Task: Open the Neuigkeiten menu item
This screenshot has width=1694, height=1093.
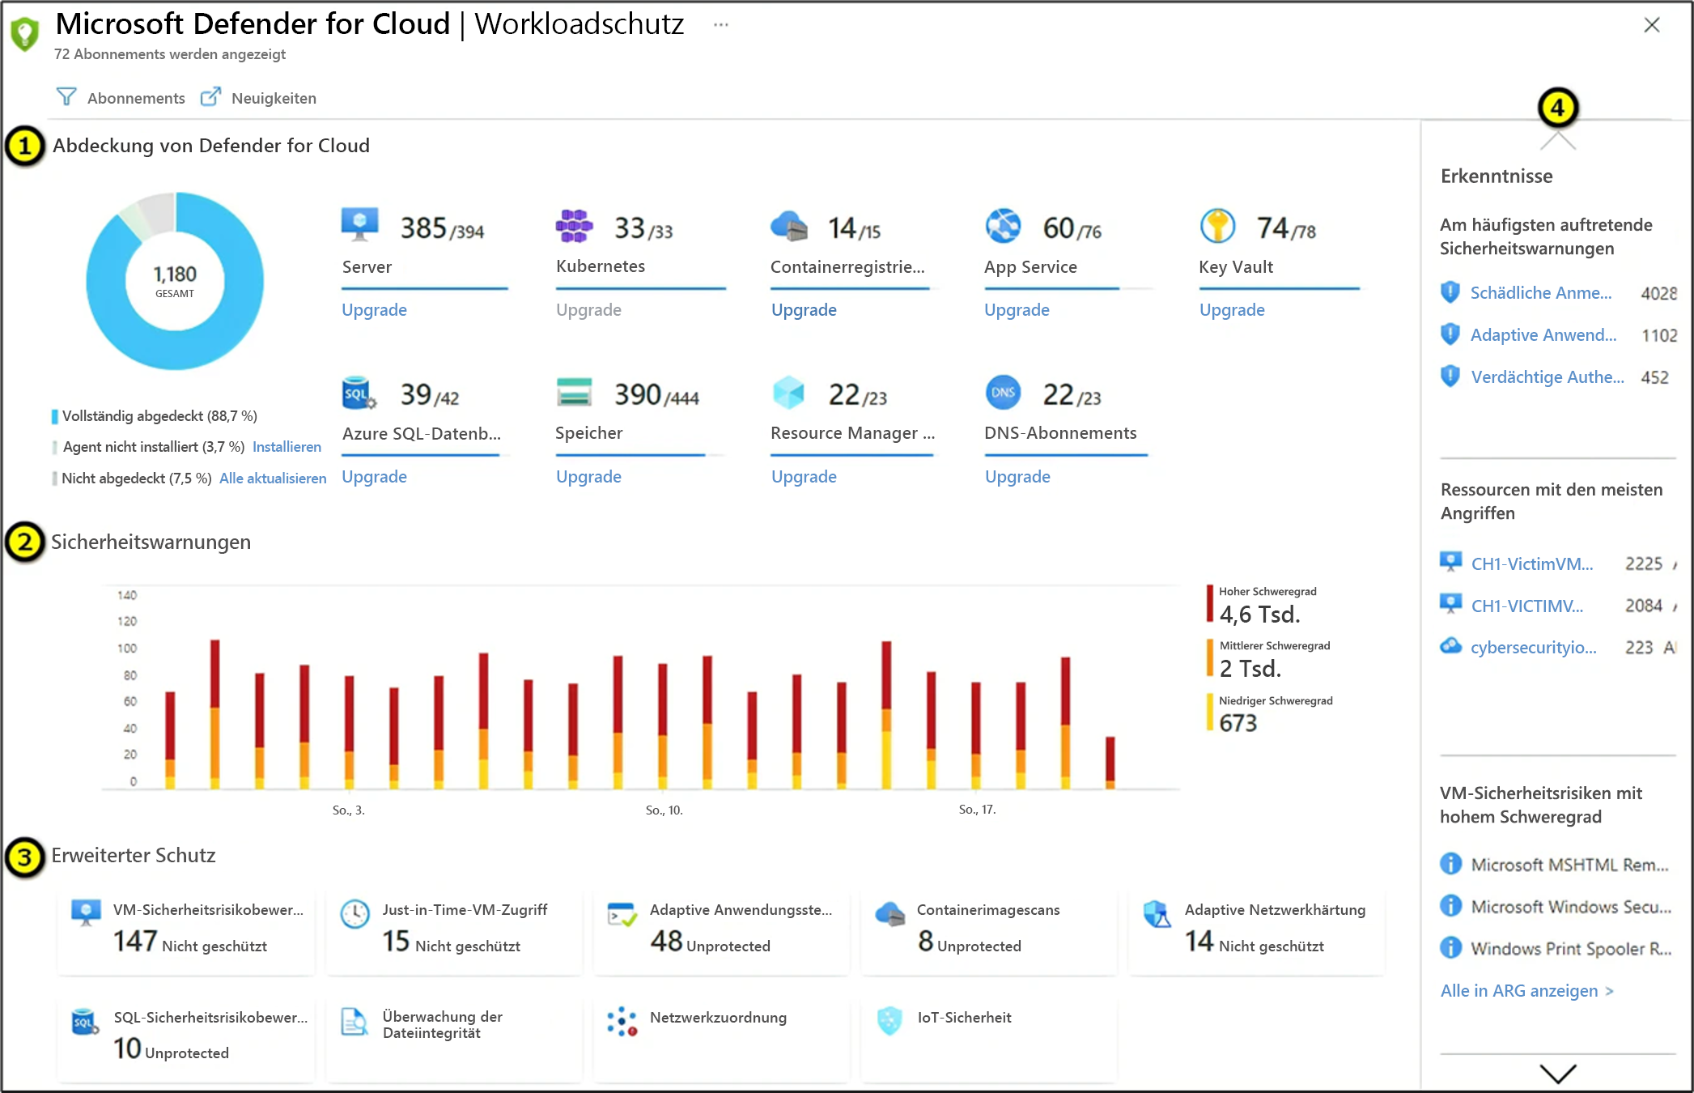Action: click(258, 98)
